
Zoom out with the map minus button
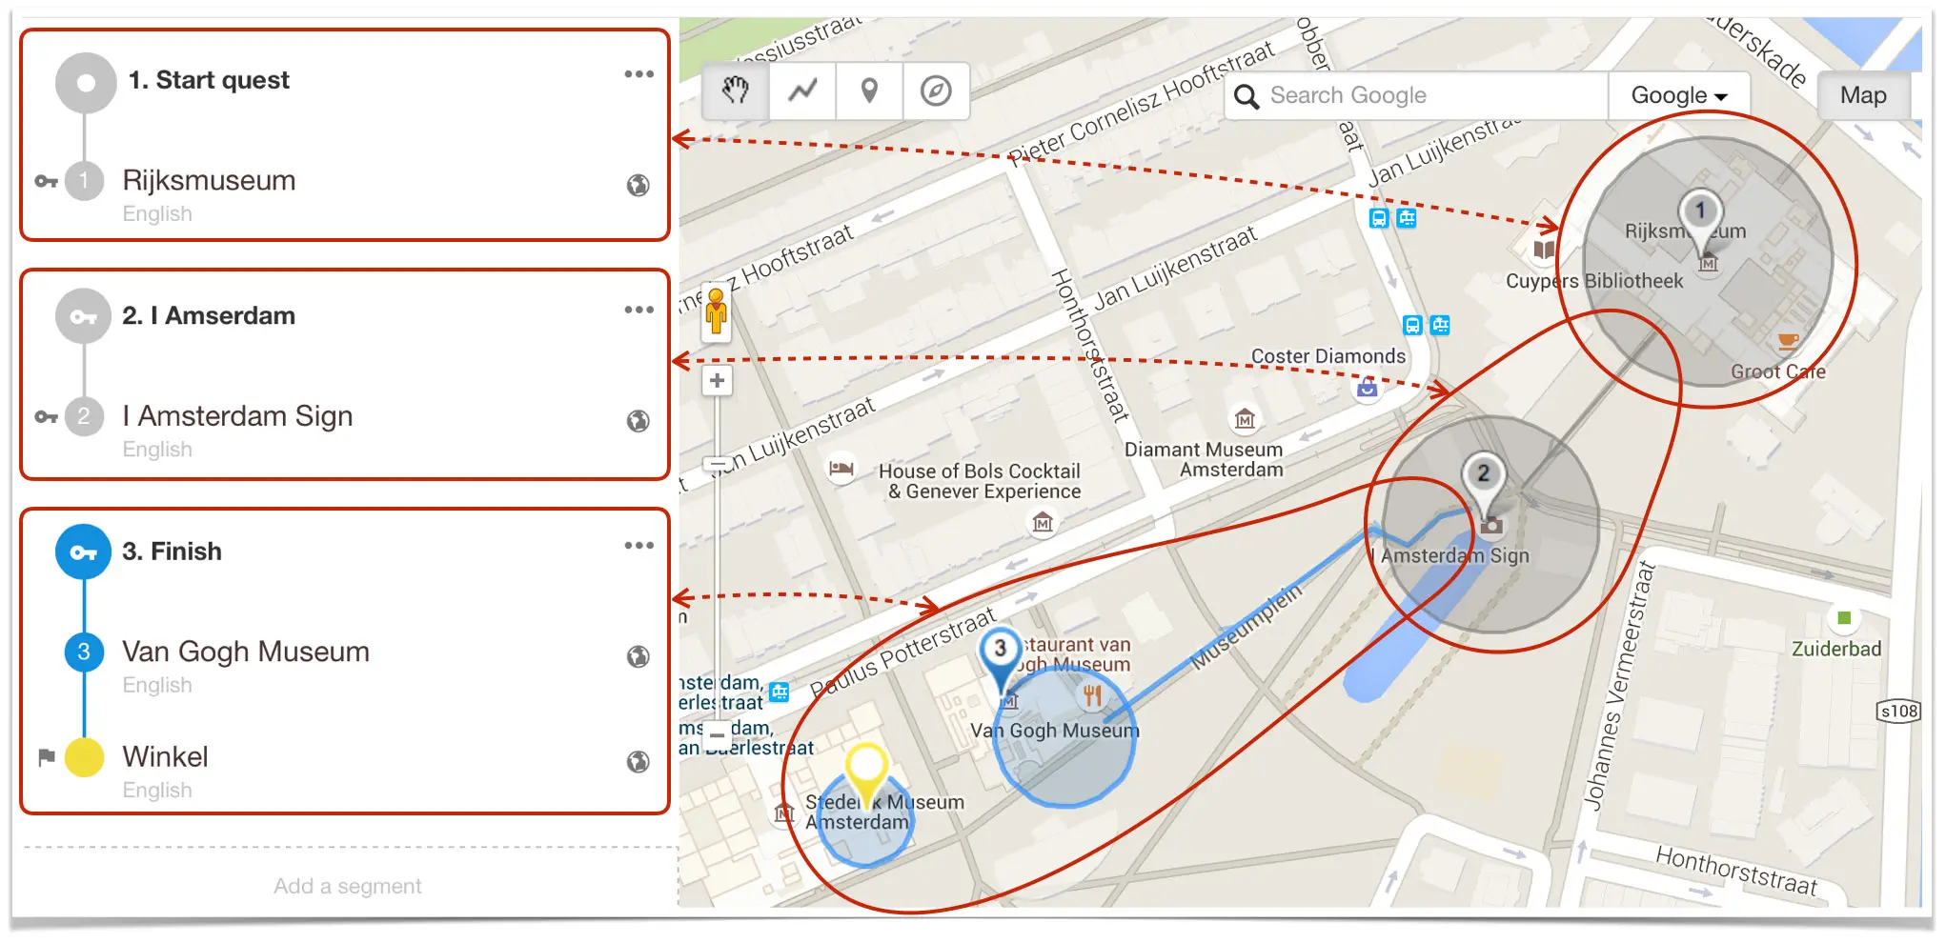(717, 735)
